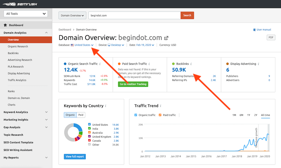Viewport: 281px width, 168px height.
Task: Open the Database United States dropdown
Action: [x=84, y=45]
